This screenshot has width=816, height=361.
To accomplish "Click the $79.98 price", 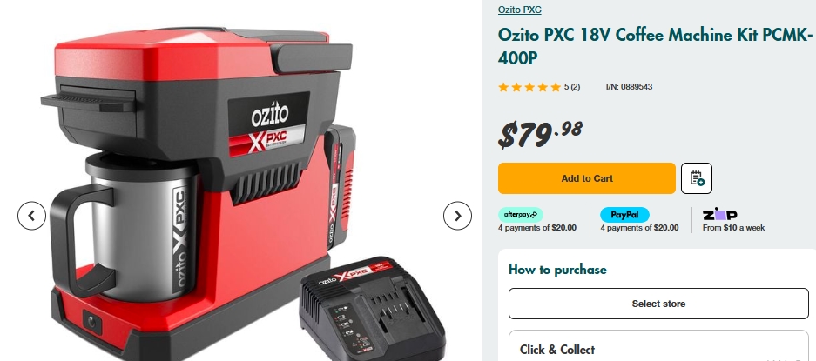I will tap(540, 134).
